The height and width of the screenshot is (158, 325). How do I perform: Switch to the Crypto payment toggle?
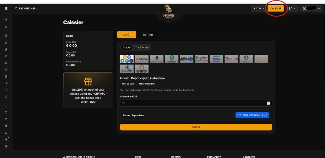click(126, 47)
